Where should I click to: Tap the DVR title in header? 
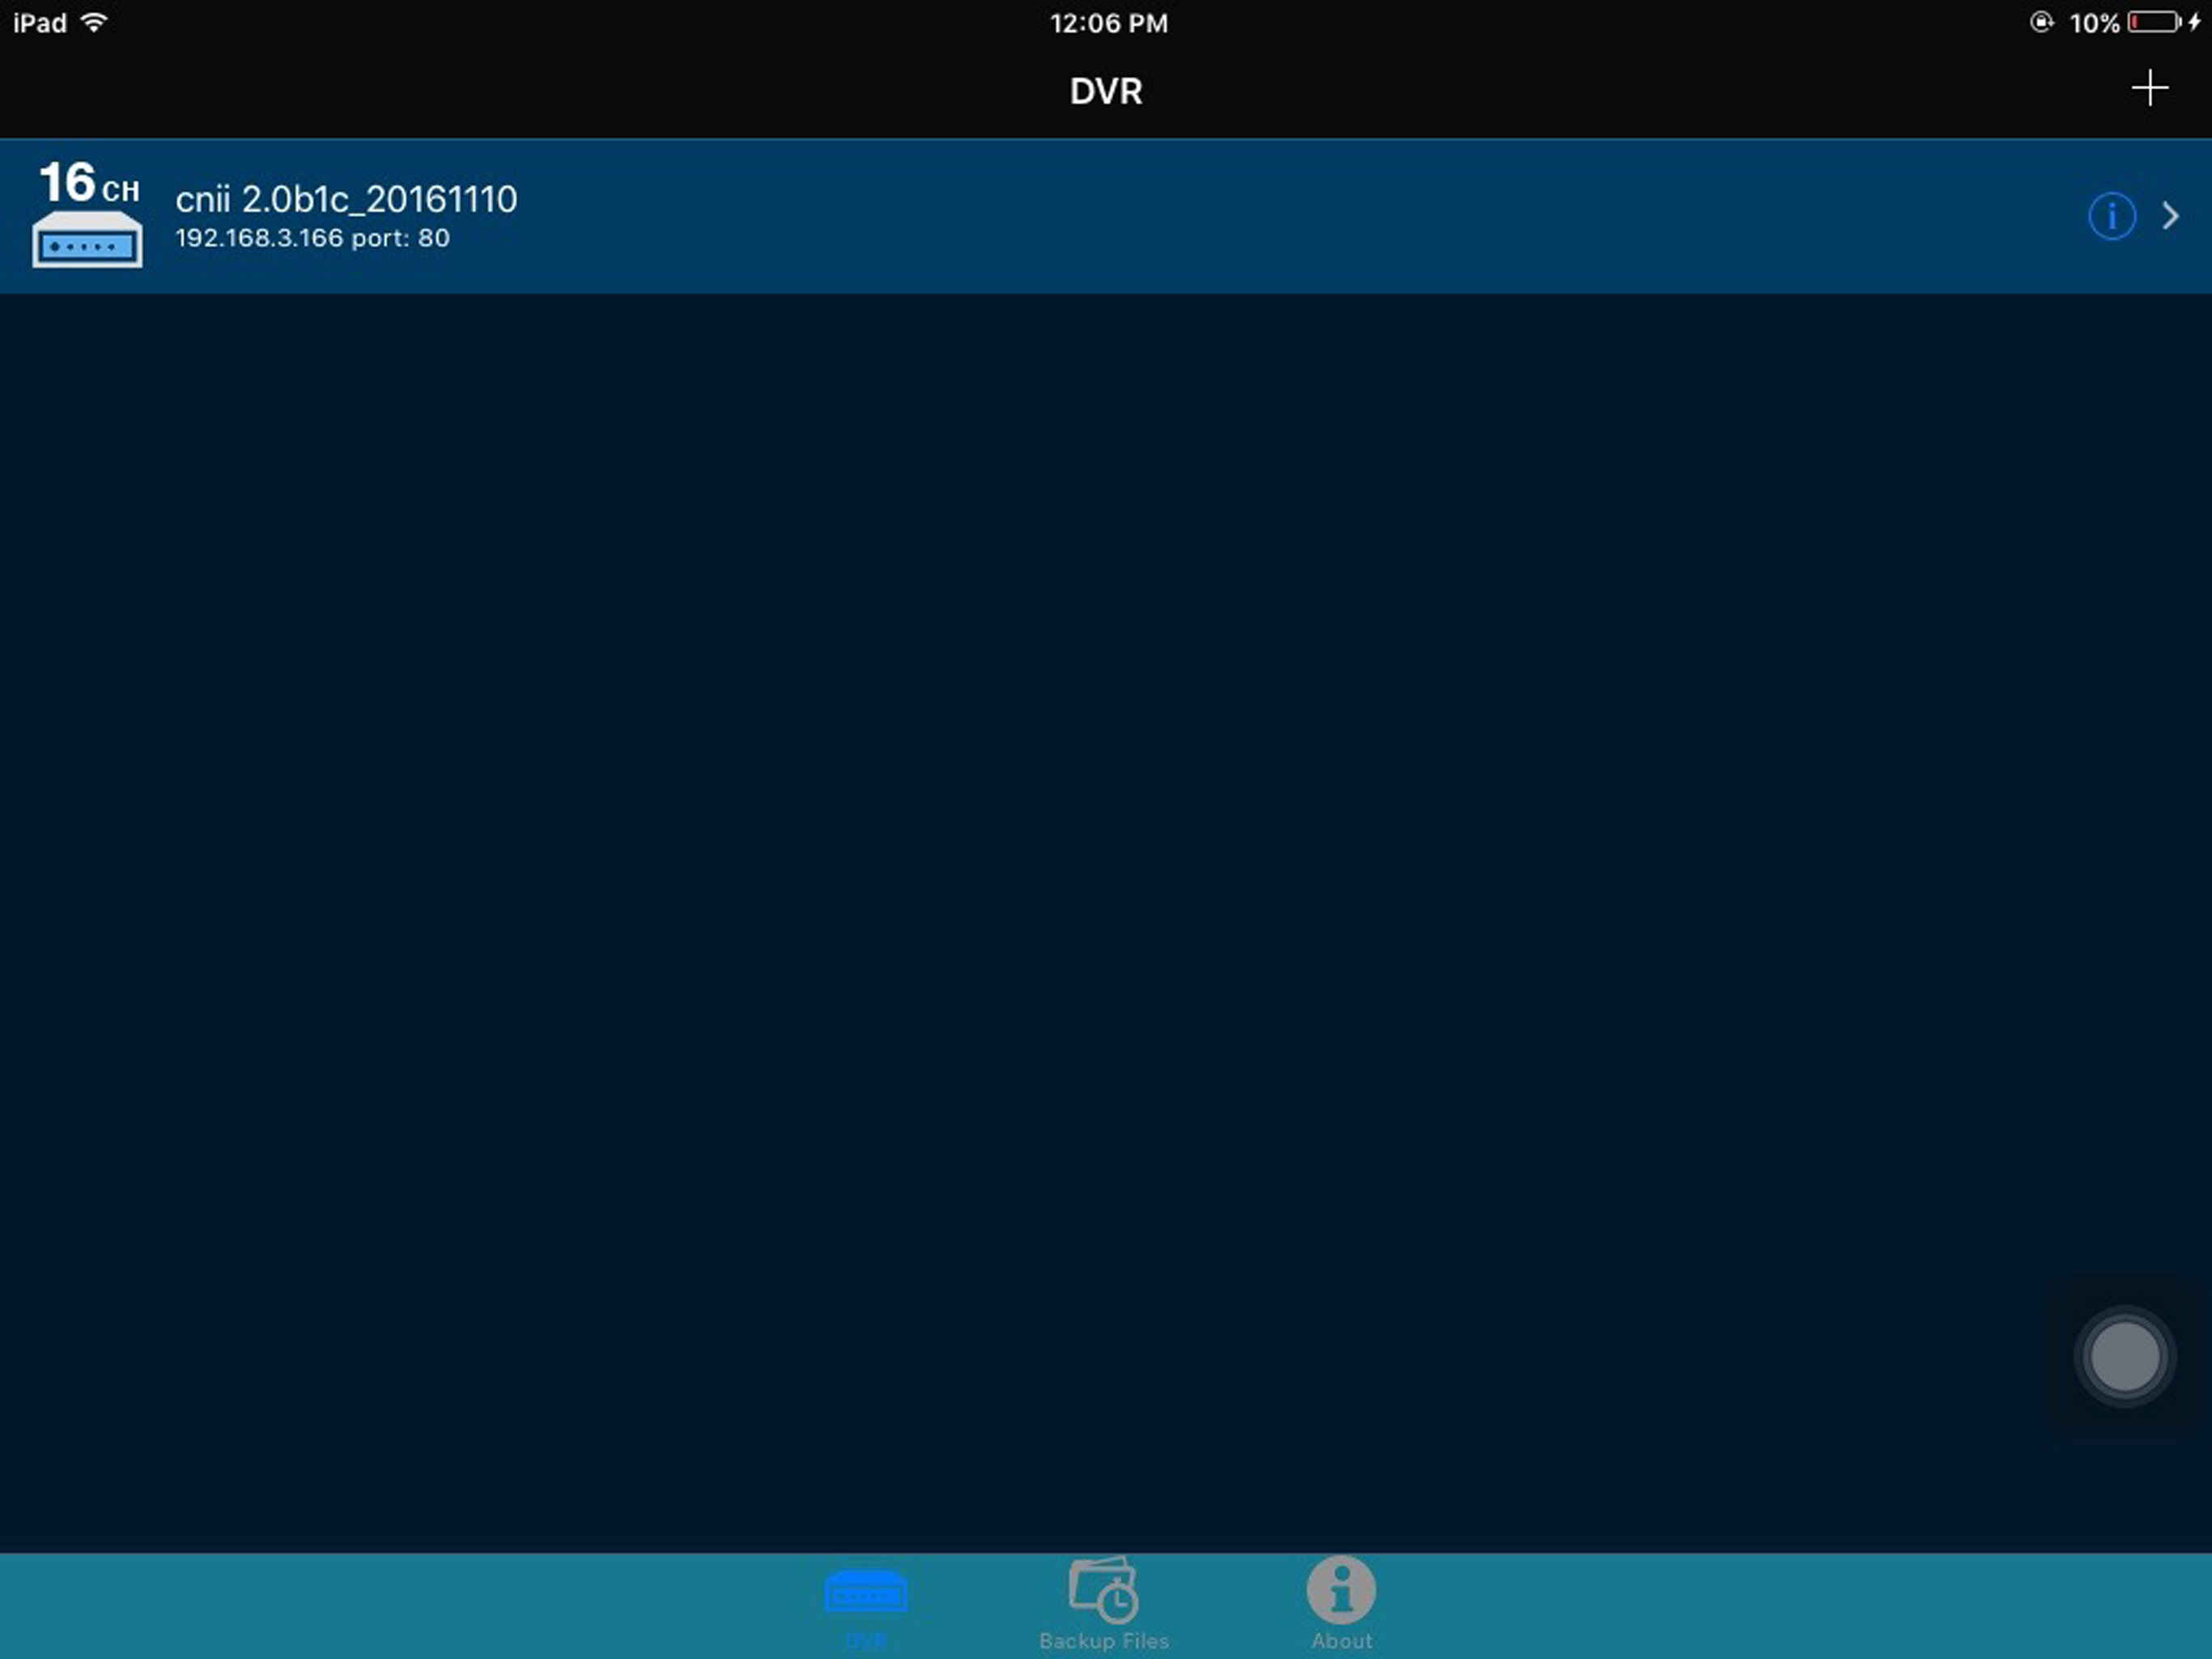1106,91
